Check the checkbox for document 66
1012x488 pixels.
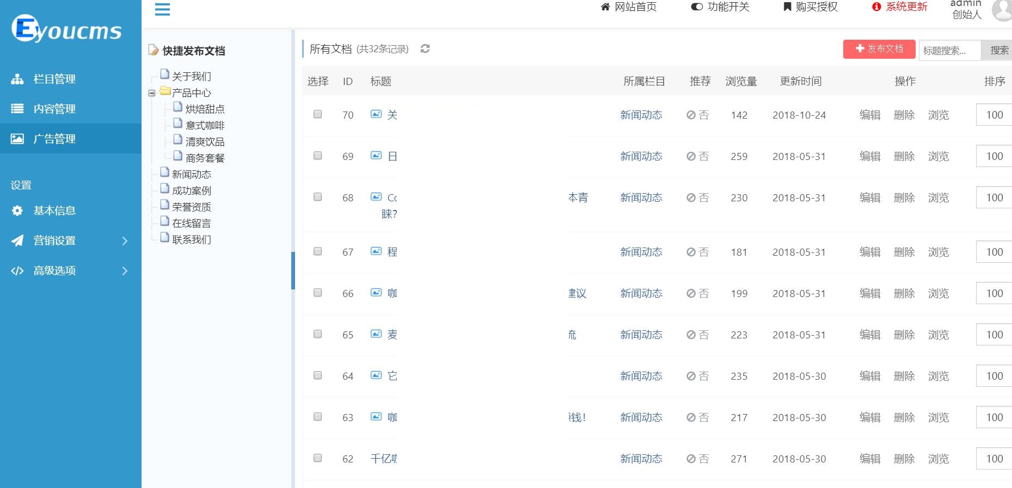point(318,293)
